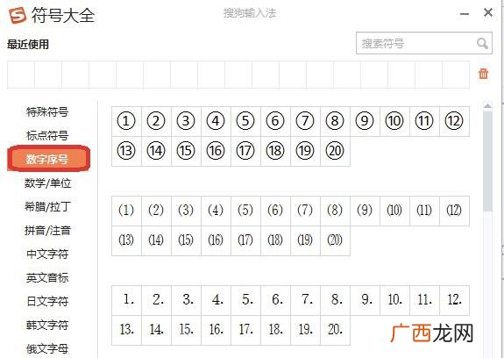Insert dotted number 20.
This screenshot has height=358, width=504.
click(x=335, y=330)
